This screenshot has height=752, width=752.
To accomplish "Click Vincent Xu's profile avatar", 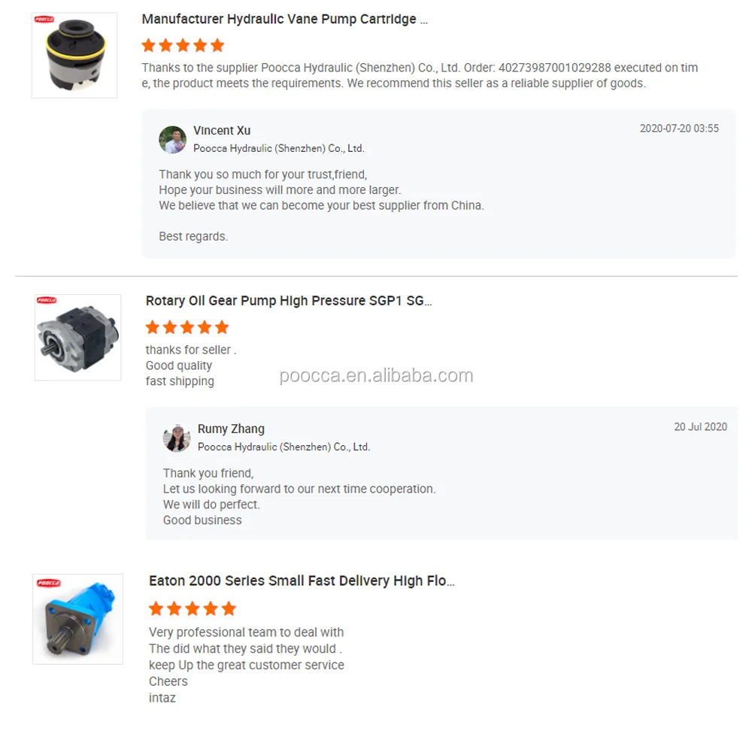I will pos(173,140).
